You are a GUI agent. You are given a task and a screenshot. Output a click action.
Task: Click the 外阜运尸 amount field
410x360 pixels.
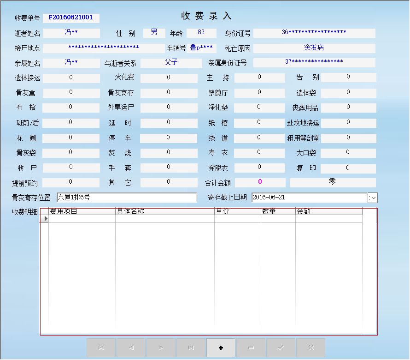pos(169,108)
